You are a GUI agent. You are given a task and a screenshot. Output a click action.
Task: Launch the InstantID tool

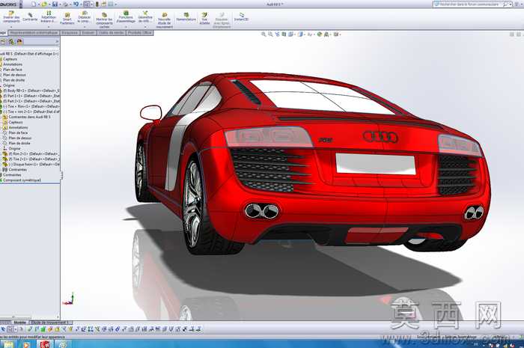pyautogui.click(x=241, y=17)
